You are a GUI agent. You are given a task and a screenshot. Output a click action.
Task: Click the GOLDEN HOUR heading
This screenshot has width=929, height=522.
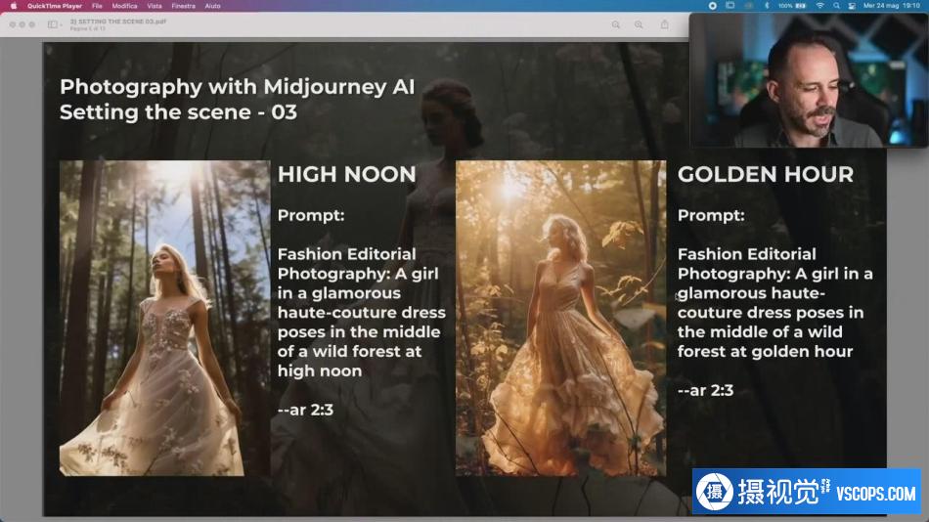pos(766,175)
